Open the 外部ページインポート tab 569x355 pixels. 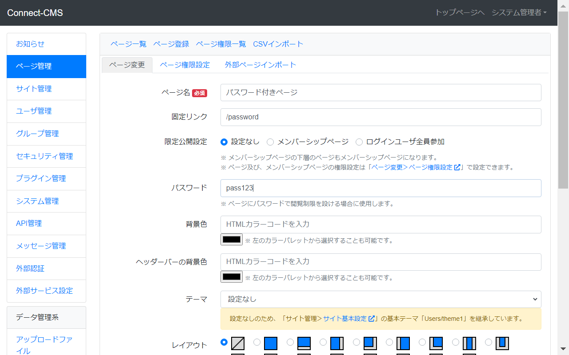(260, 65)
